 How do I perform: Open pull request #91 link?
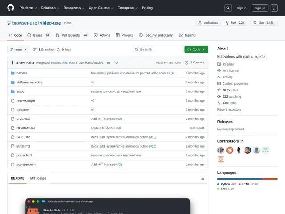(x=65, y=62)
